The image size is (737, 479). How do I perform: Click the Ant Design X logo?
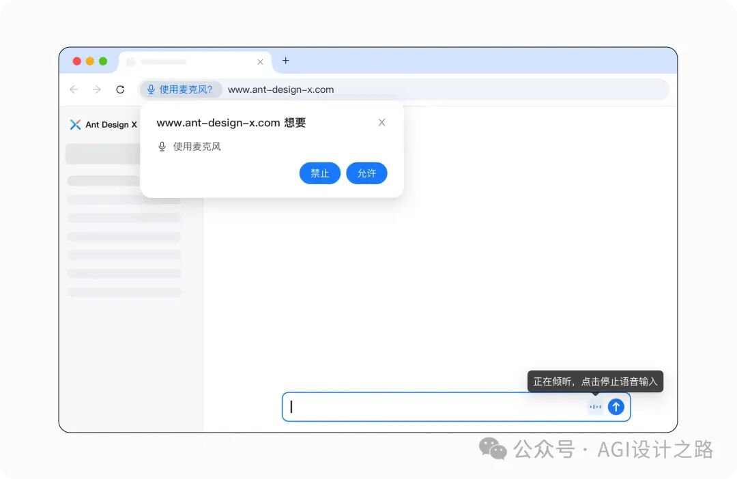coord(75,125)
